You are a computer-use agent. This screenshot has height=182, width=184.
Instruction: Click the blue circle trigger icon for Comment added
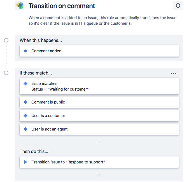click(x=25, y=51)
